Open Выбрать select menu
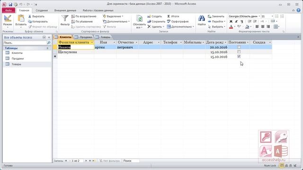The height and width of the screenshot is (170, 303). click(216, 27)
